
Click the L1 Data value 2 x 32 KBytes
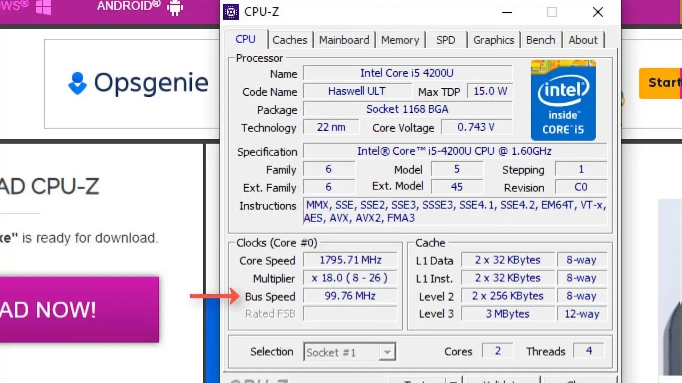click(x=508, y=260)
